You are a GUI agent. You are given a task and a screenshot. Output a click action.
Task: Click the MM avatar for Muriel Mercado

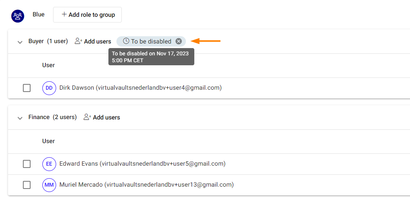click(x=49, y=185)
